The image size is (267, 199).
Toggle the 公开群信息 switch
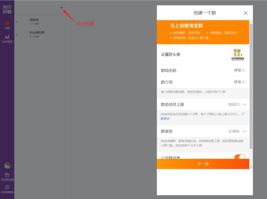[240, 157]
